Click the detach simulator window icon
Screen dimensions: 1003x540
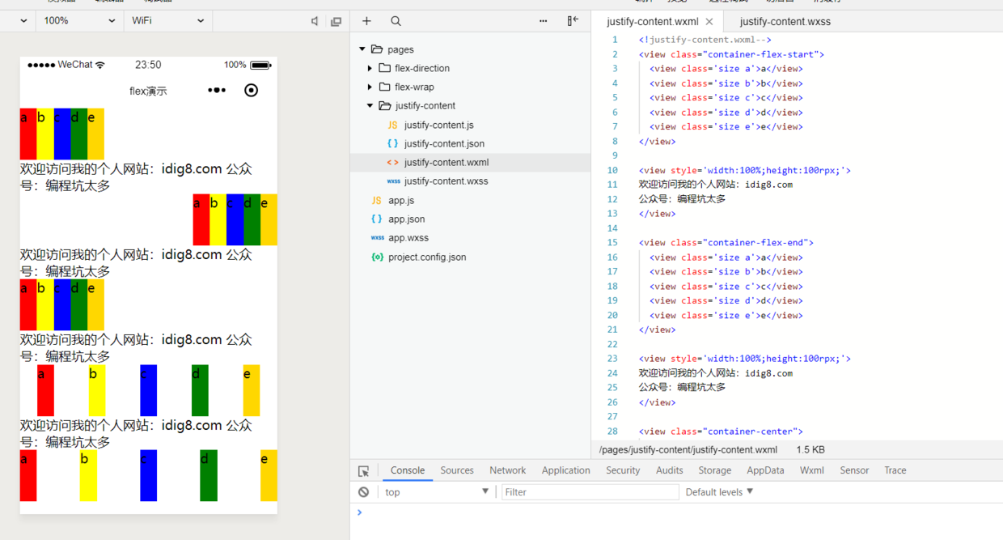[x=336, y=21]
